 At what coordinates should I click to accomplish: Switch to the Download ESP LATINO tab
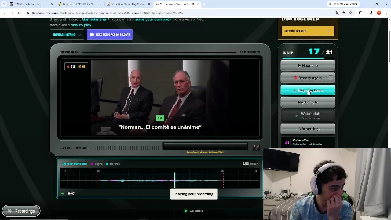tap(80, 4)
